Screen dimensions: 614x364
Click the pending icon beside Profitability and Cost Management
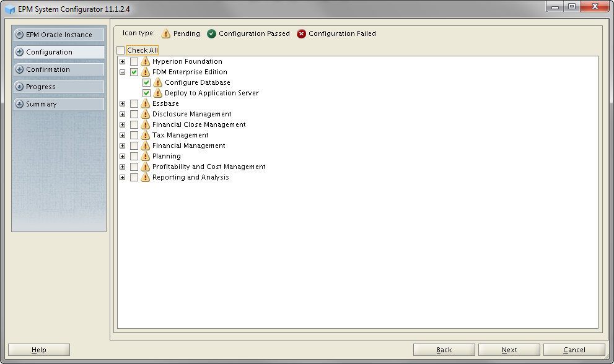[x=145, y=167]
